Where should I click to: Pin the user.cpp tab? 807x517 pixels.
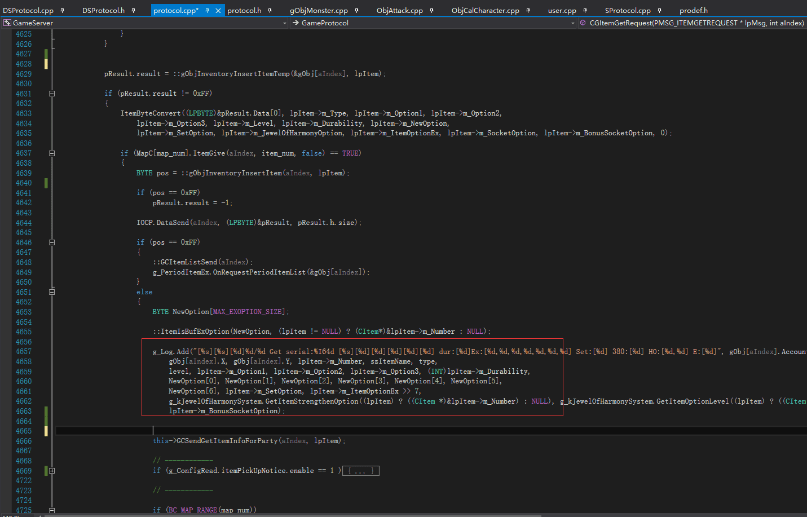pyautogui.click(x=585, y=10)
